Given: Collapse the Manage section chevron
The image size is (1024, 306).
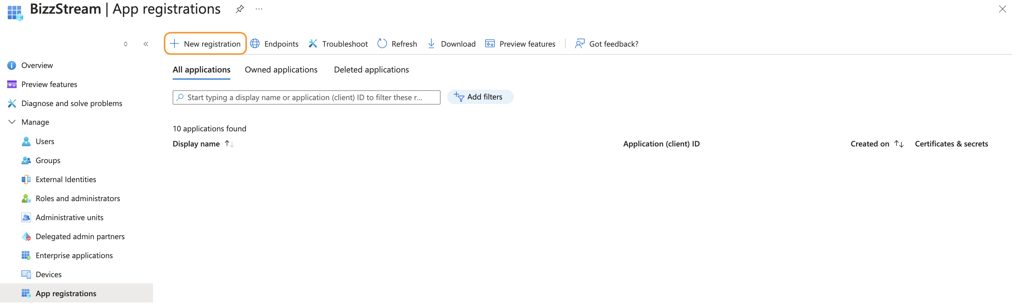Looking at the screenshot, I should click(12, 122).
